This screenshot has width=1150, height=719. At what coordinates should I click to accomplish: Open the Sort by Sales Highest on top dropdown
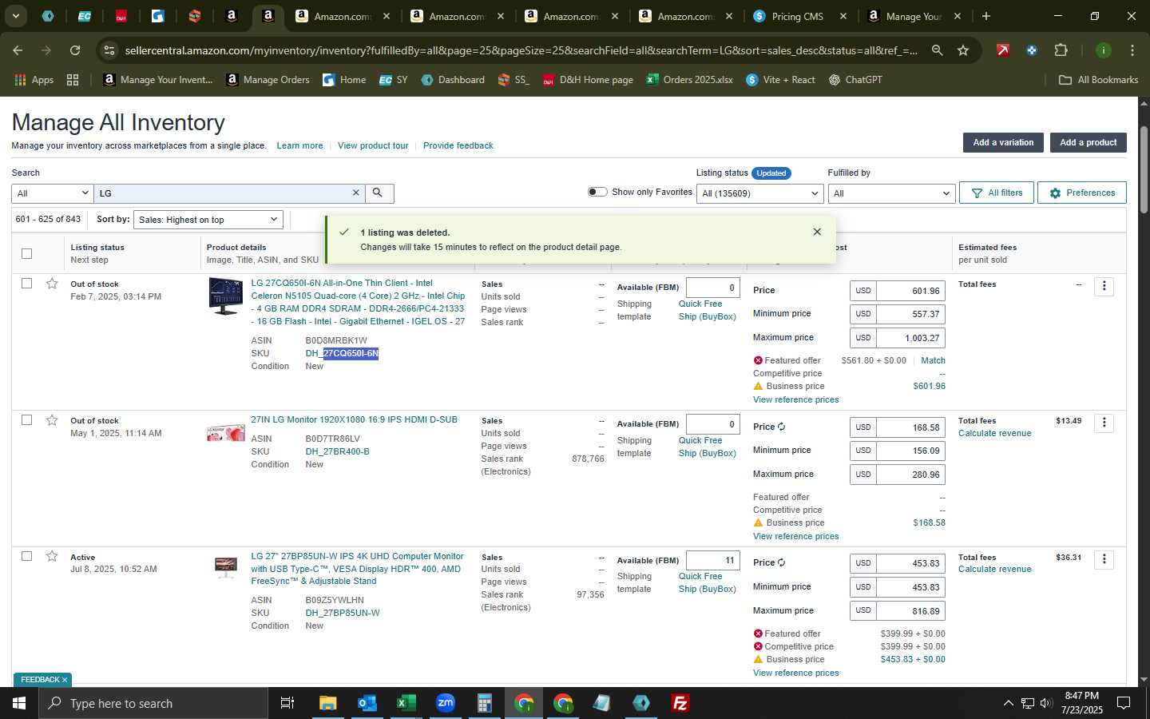(x=208, y=220)
